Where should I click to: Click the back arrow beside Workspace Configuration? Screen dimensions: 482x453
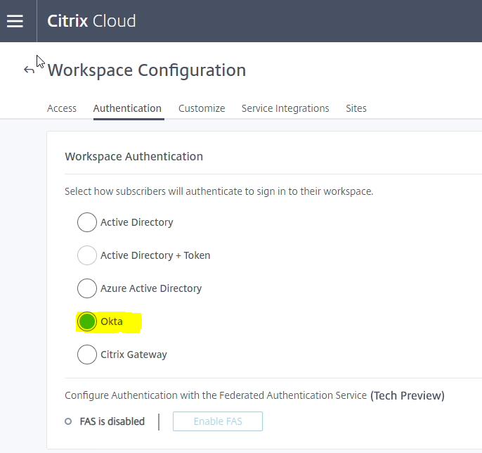29,70
